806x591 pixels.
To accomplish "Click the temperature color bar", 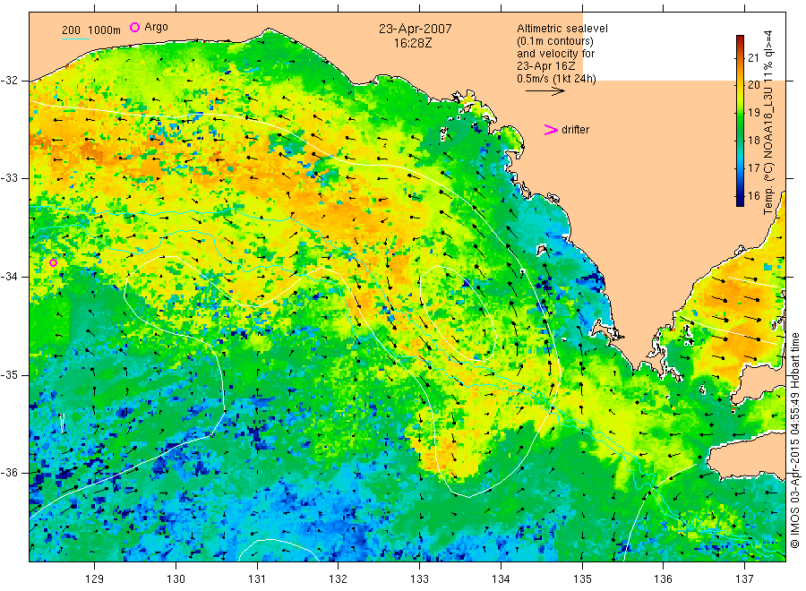I will coord(740,121).
